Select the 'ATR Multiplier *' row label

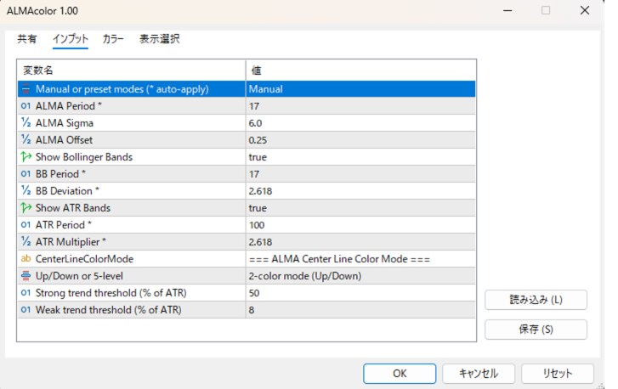pos(71,241)
